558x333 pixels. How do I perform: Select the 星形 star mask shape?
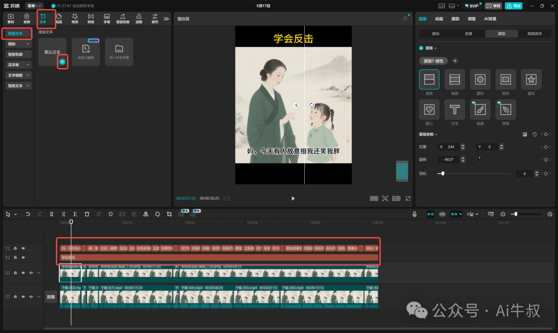click(531, 80)
